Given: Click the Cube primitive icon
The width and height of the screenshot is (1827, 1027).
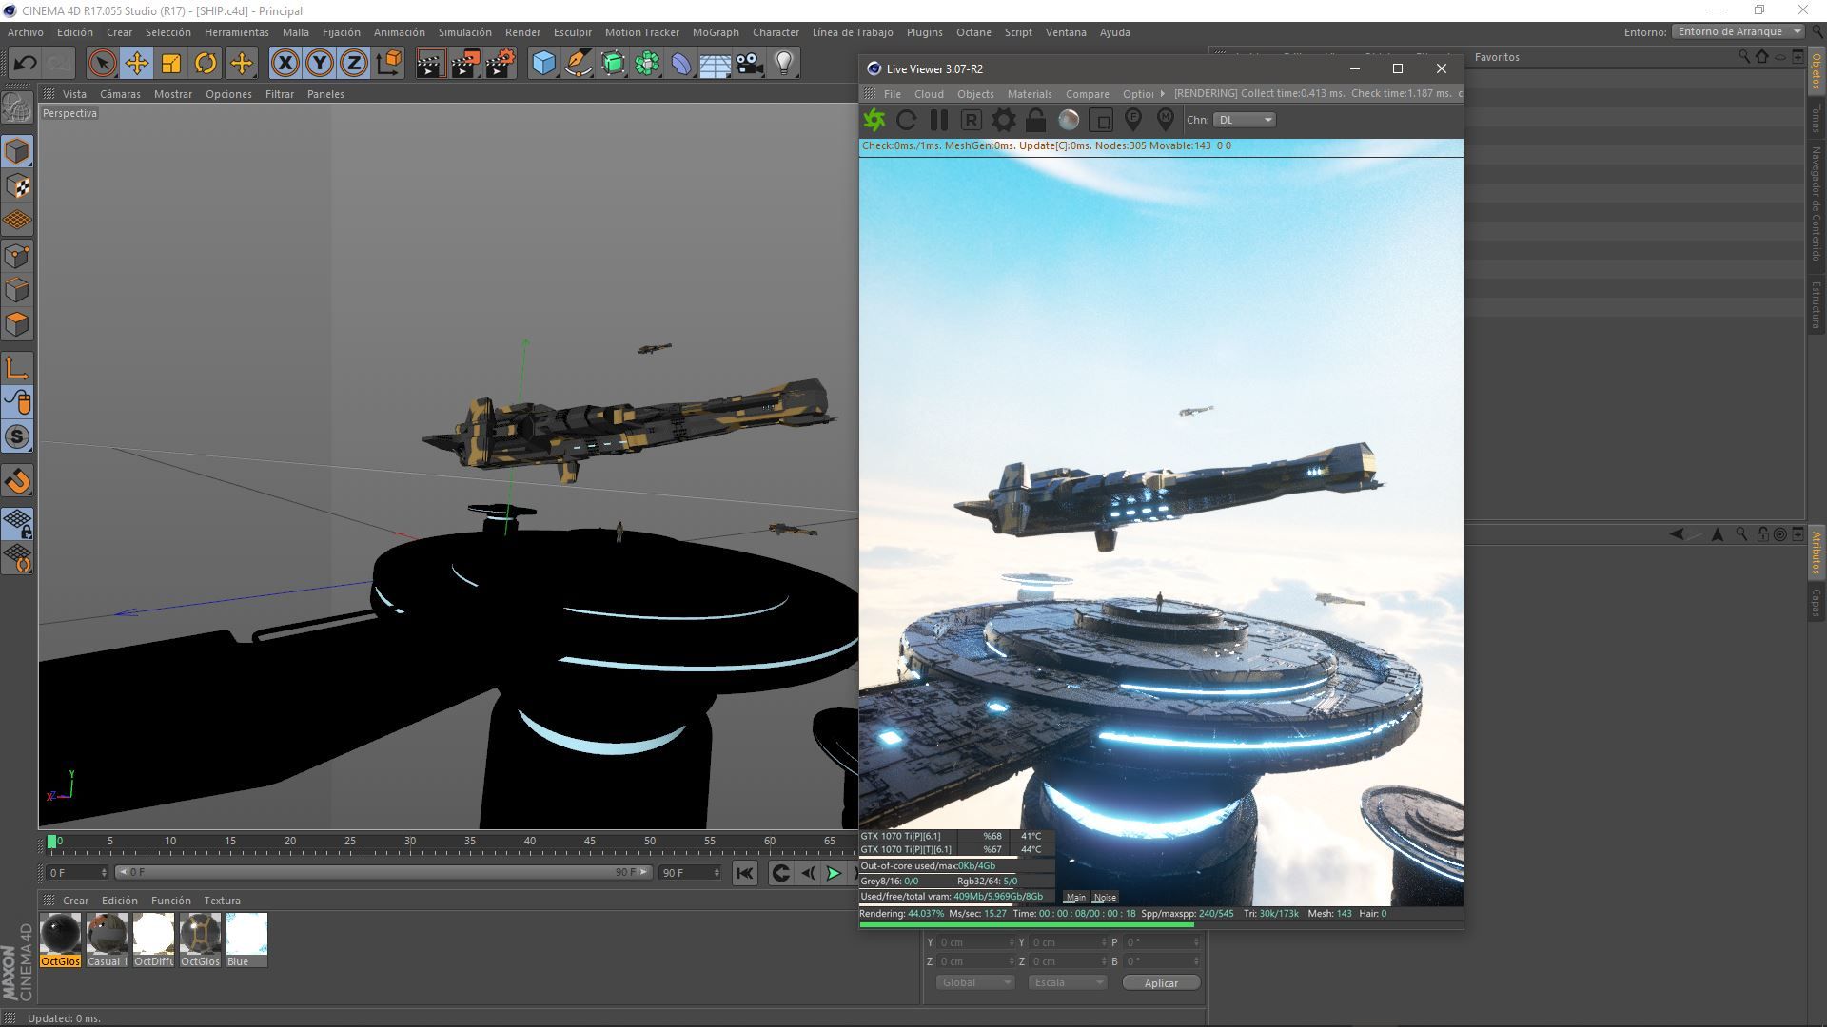Looking at the screenshot, I should point(543,64).
